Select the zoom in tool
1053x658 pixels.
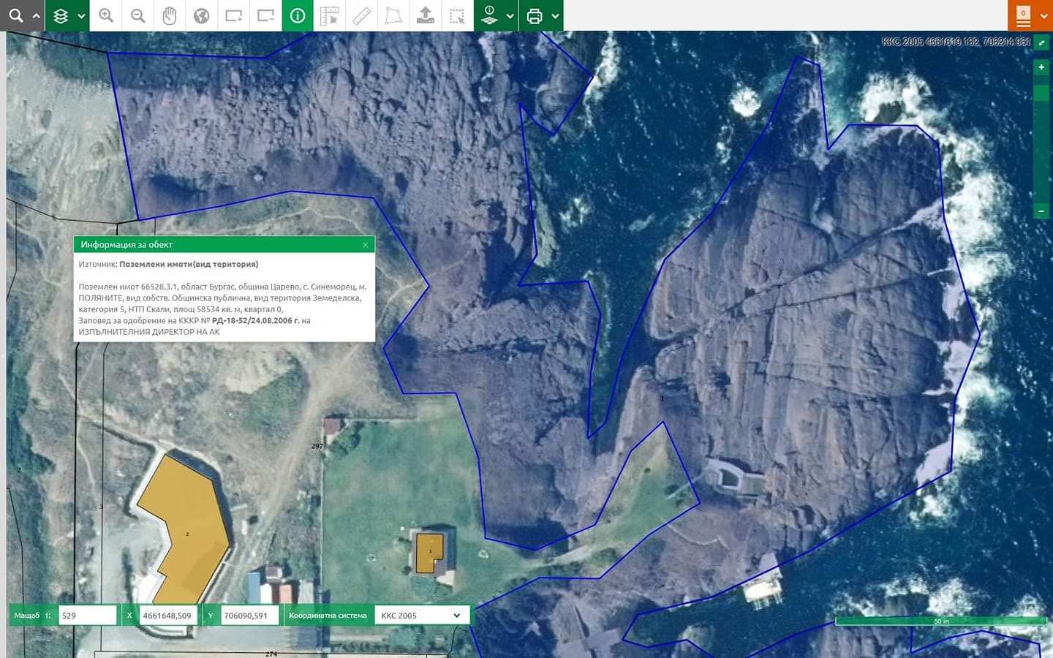106,15
